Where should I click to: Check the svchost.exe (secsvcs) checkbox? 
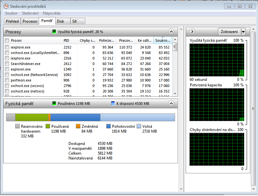[x=7, y=86]
